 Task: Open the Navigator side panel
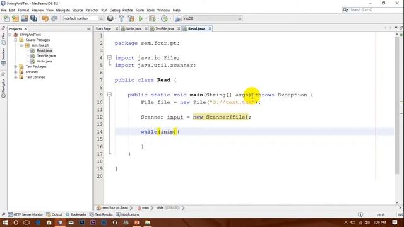tap(3, 88)
